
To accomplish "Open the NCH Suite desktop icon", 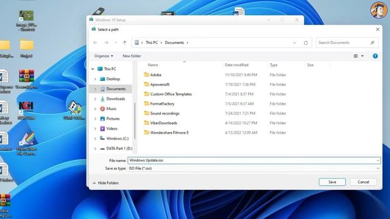I will 26,111.
